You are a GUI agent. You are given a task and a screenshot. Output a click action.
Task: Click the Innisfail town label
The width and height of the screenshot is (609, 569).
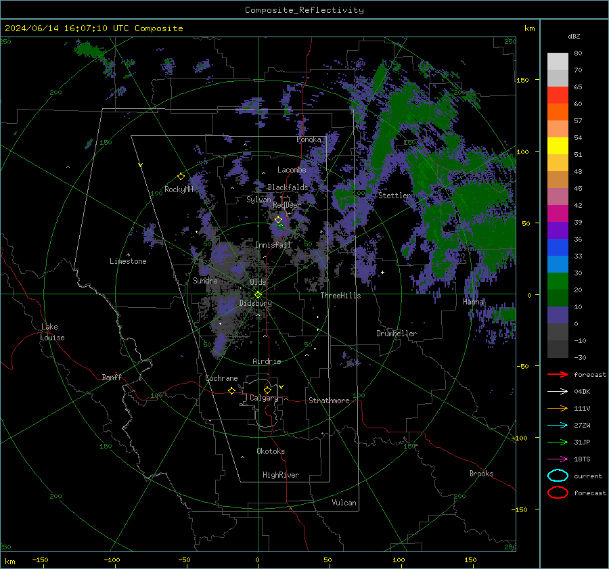(273, 245)
